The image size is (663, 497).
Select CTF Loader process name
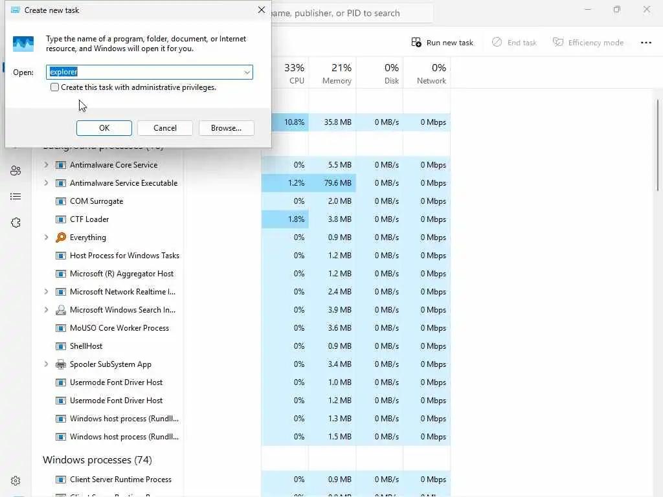(x=89, y=219)
